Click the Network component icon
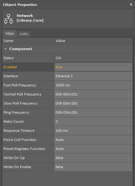This screenshot has height=186, width=135. click(8, 19)
